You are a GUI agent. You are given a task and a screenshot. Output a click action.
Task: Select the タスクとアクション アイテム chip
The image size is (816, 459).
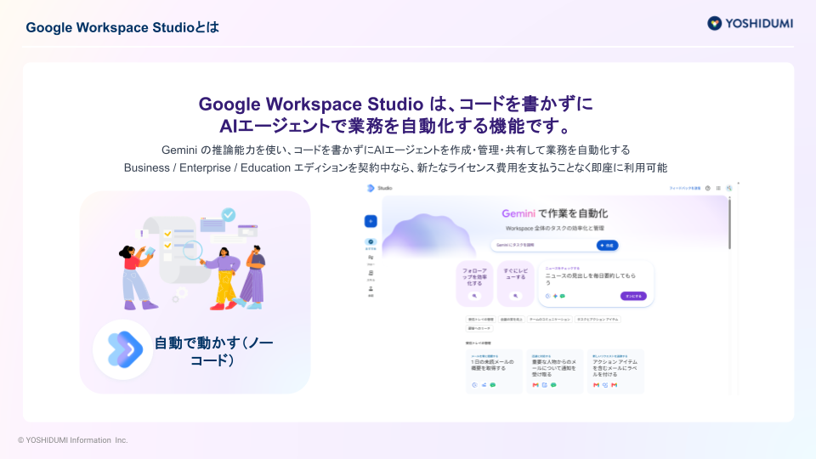click(598, 320)
